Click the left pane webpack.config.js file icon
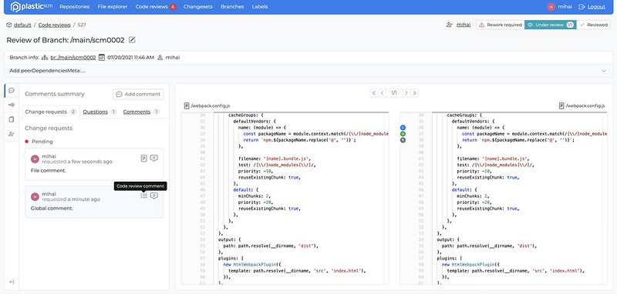The width and height of the screenshot is (617, 294). coord(187,105)
